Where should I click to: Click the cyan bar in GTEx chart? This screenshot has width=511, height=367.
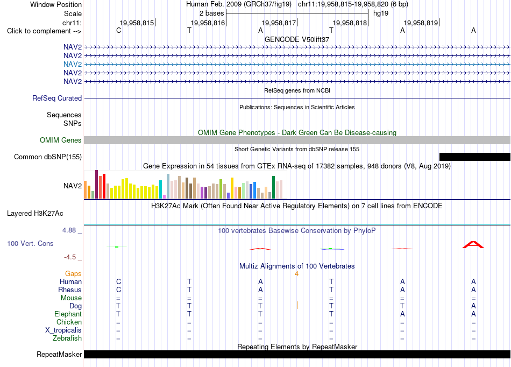tap(160, 189)
